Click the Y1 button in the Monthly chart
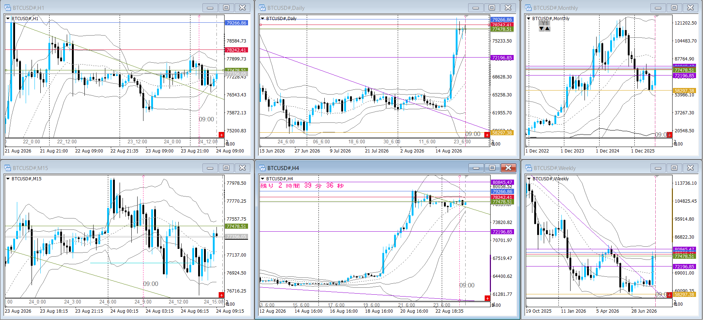703x320 pixels. (x=544, y=23)
